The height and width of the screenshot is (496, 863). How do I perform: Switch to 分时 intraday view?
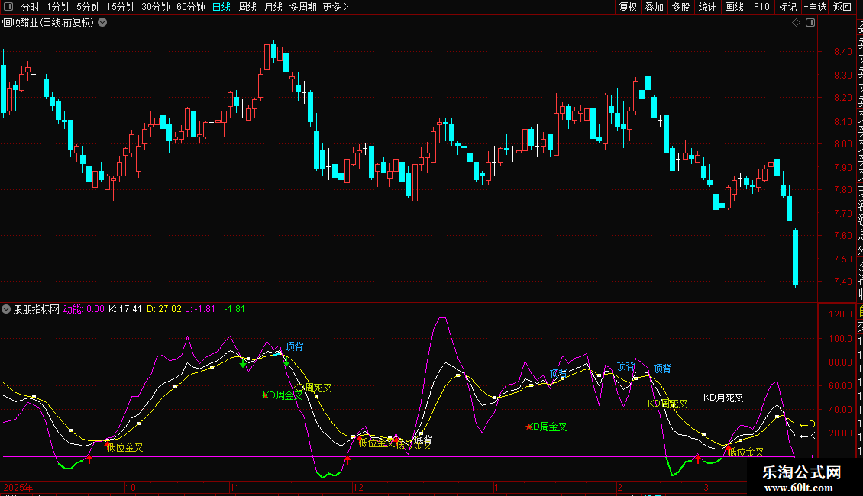pos(31,7)
